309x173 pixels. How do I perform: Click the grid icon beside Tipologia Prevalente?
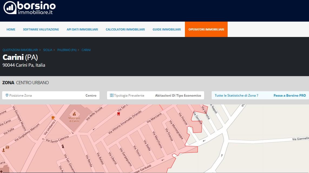pyautogui.click(x=112, y=95)
